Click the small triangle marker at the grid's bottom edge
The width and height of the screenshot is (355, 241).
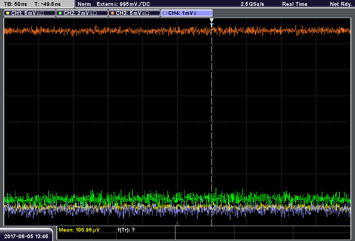(177, 224)
